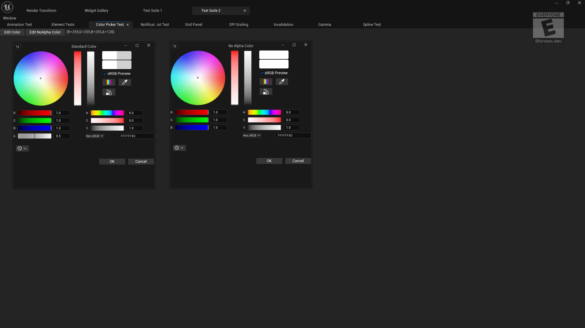Minimize the No Alpha Color window
The width and height of the screenshot is (585, 328).
tap(283, 45)
